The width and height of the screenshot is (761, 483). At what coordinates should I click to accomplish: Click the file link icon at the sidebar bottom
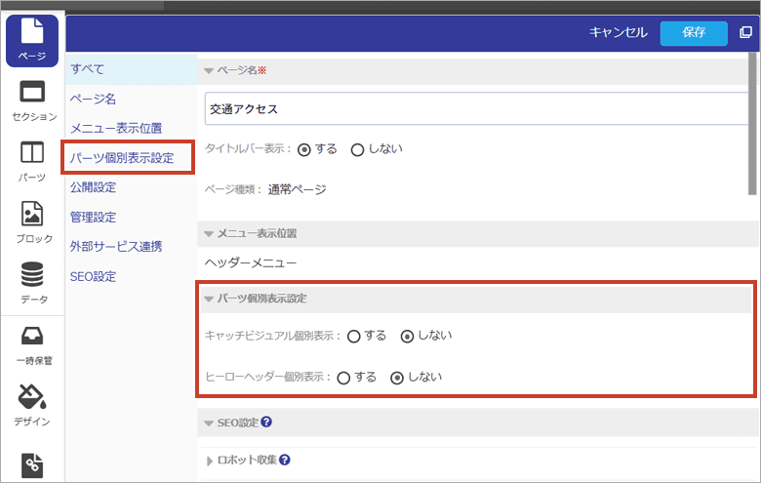point(32,465)
